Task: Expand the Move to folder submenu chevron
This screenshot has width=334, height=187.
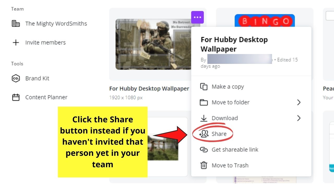Action: point(299,102)
